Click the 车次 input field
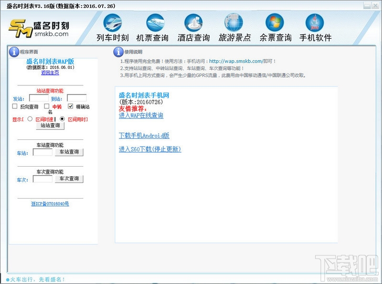 42,179
